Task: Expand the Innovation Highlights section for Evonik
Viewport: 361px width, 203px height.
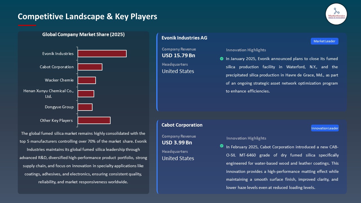Action: 246,50
